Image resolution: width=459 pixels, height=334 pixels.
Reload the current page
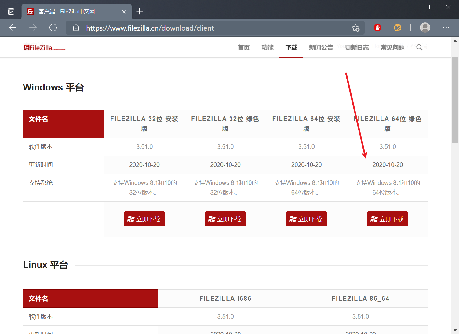[x=53, y=28]
